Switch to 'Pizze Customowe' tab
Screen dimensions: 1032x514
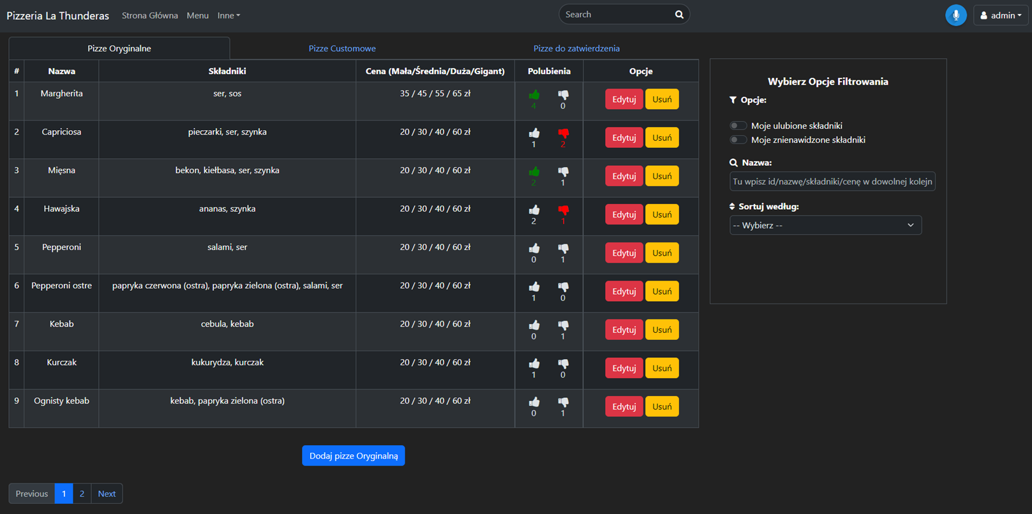click(x=342, y=48)
